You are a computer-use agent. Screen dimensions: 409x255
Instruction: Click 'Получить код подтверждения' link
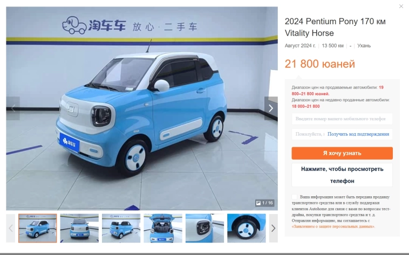[358, 134]
